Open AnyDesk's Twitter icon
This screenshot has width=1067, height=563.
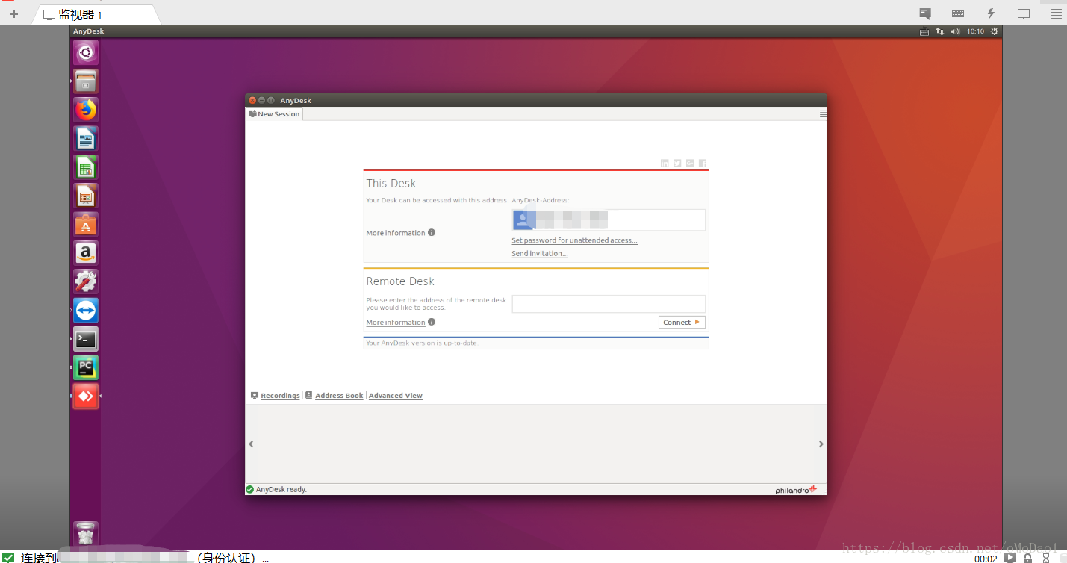click(677, 164)
